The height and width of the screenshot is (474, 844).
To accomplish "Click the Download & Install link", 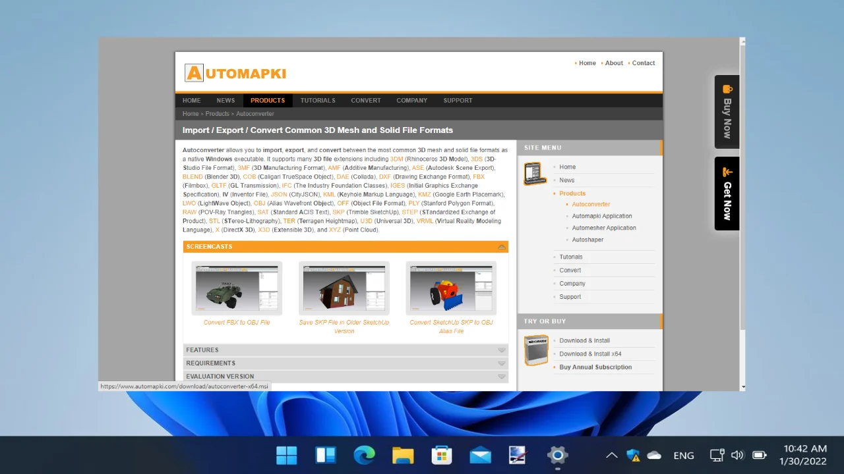I will pyautogui.click(x=585, y=341).
